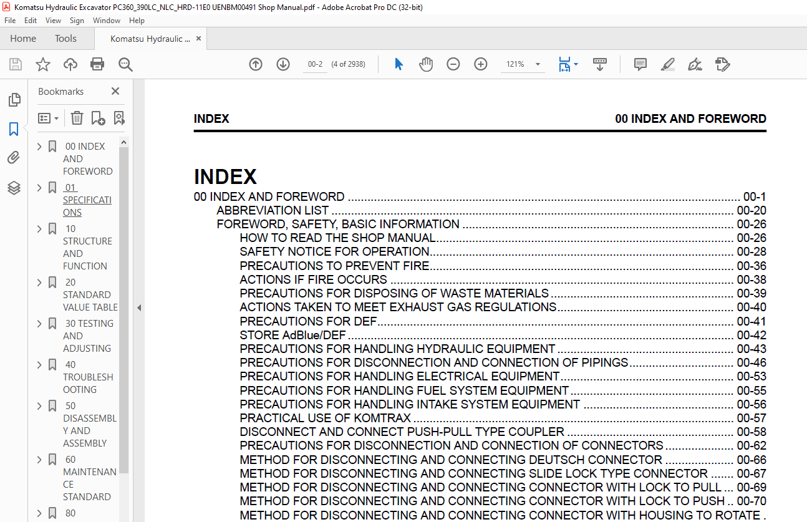Image resolution: width=807 pixels, height=522 pixels.
Task: Open the Page Thumbnails panel
Action: tap(14, 100)
